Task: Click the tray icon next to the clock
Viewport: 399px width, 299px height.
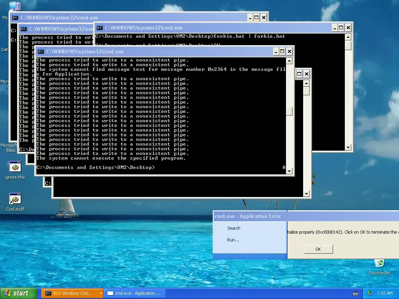Action: [x=370, y=293]
